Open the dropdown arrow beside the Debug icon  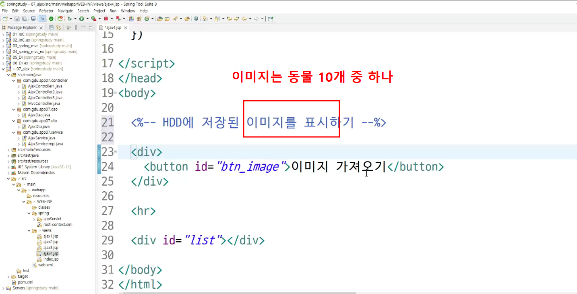[x=75, y=19]
